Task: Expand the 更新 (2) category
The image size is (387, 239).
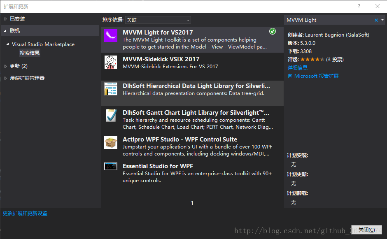Action: [5, 66]
